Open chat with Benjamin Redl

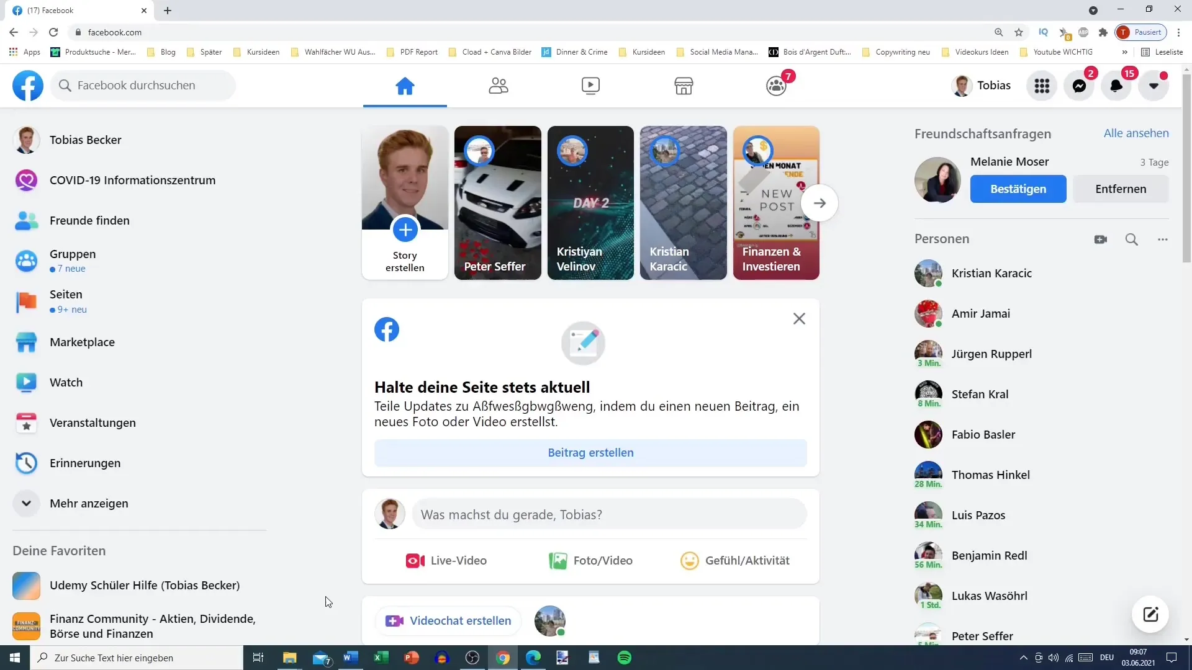pos(1041,556)
